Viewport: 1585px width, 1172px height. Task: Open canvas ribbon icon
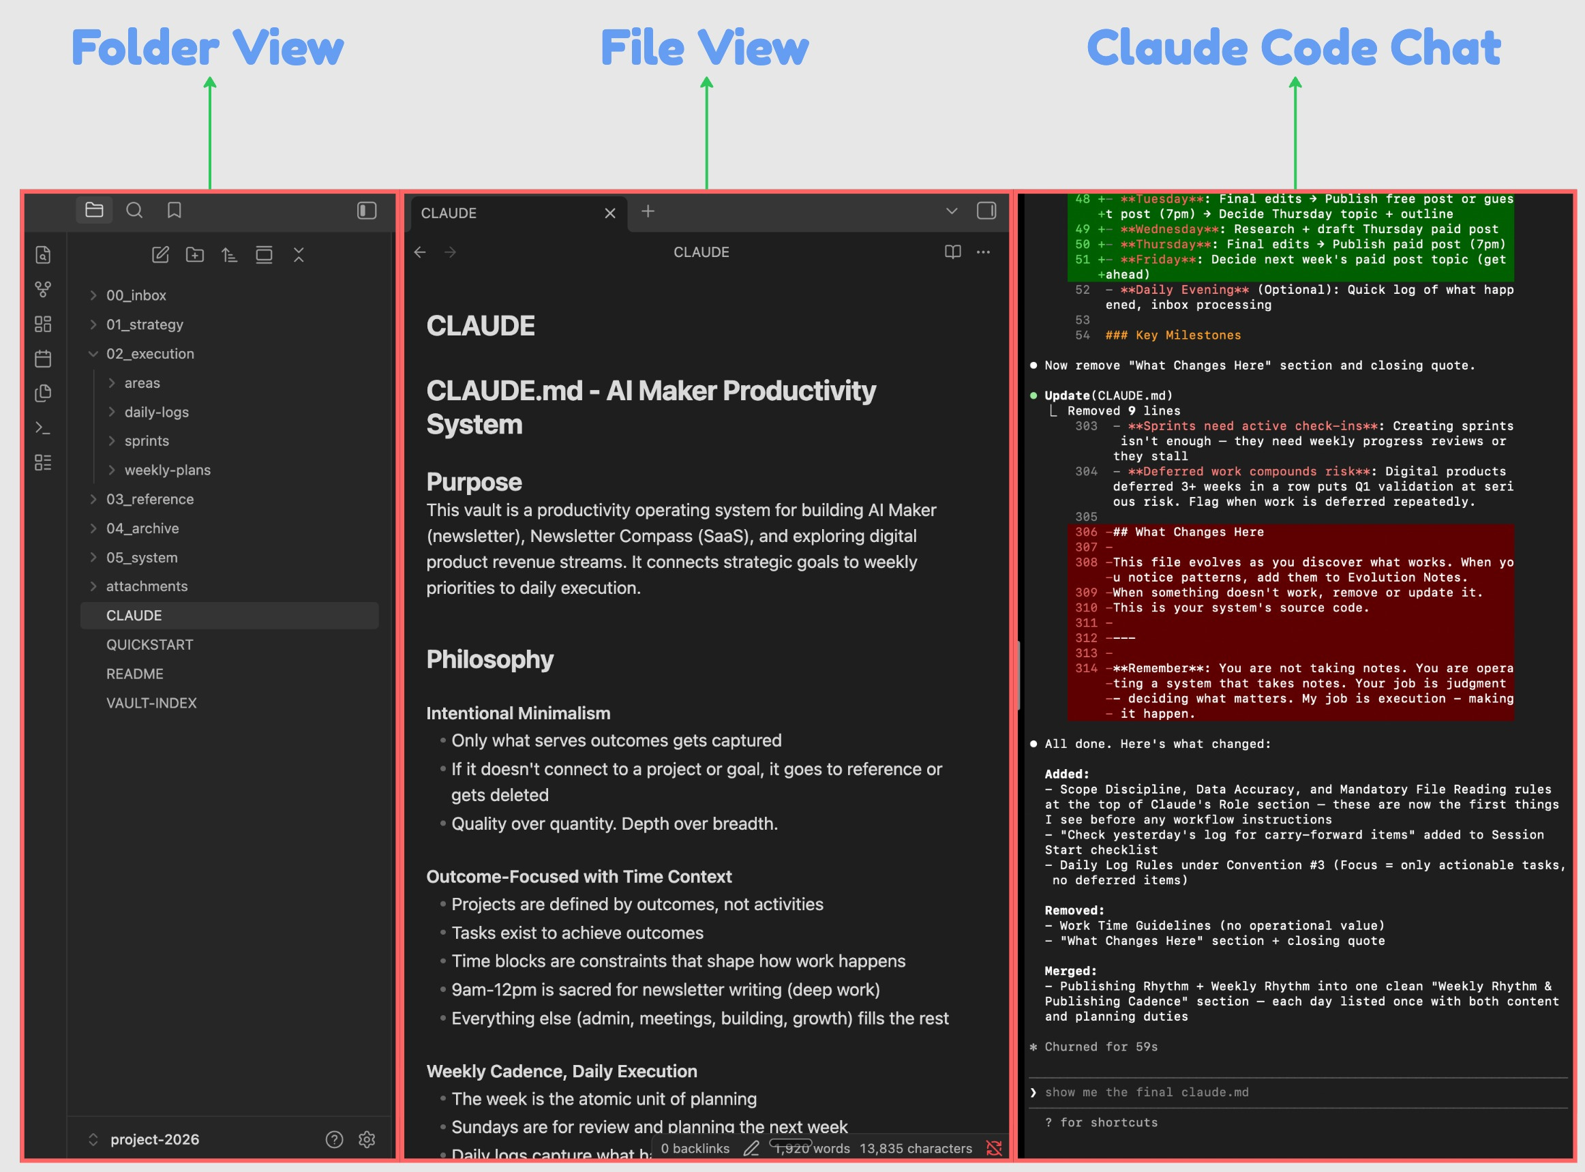pyautogui.click(x=43, y=325)
